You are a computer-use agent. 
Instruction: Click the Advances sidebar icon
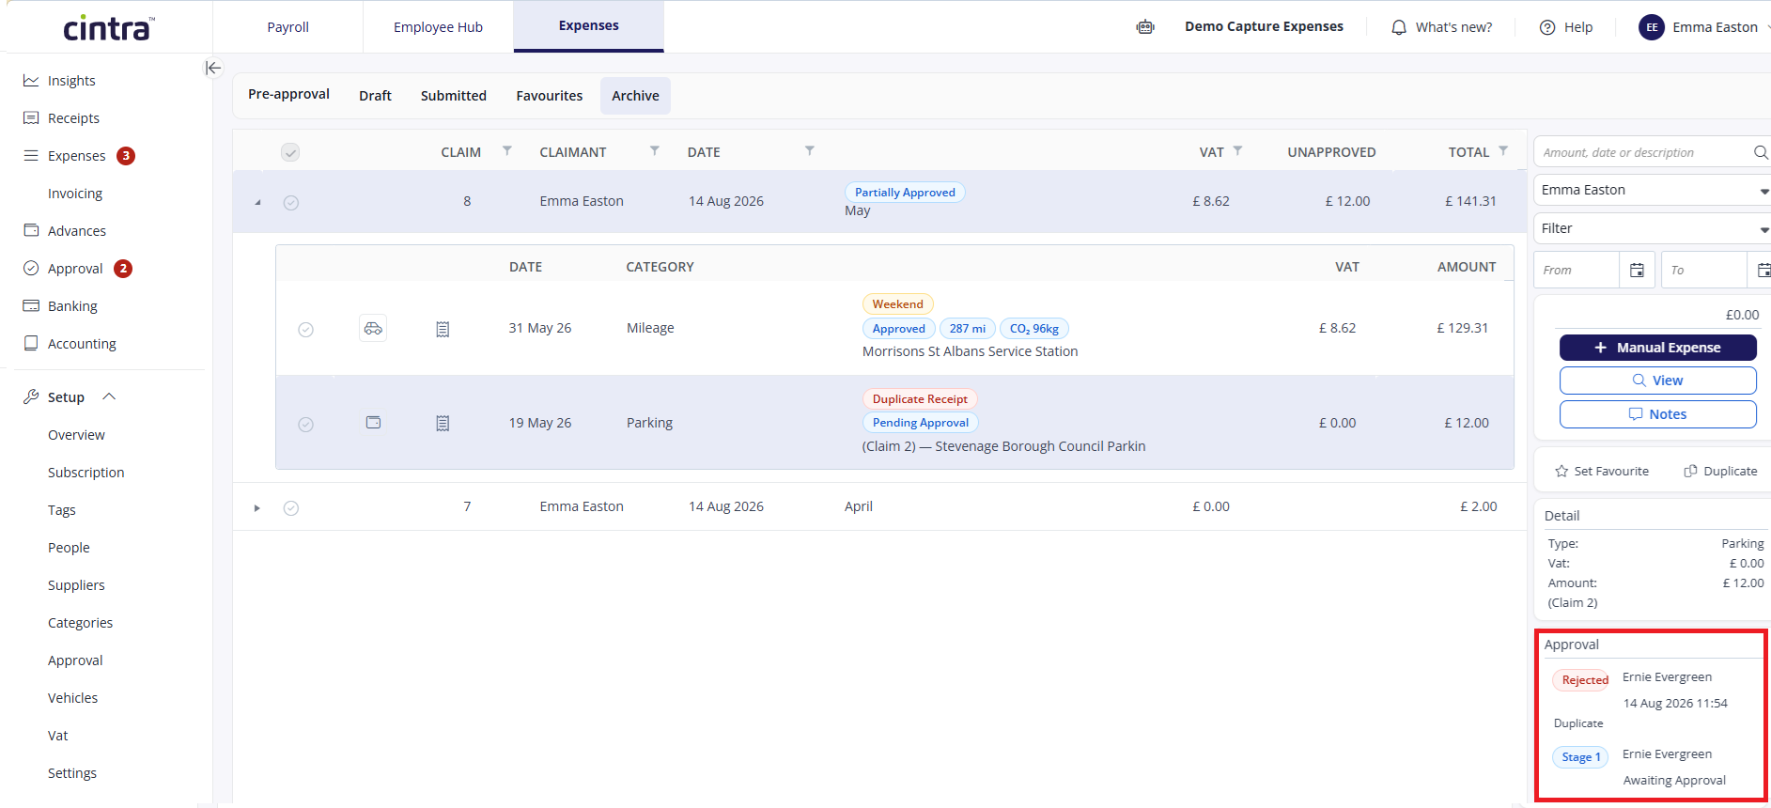click(31, 231)
